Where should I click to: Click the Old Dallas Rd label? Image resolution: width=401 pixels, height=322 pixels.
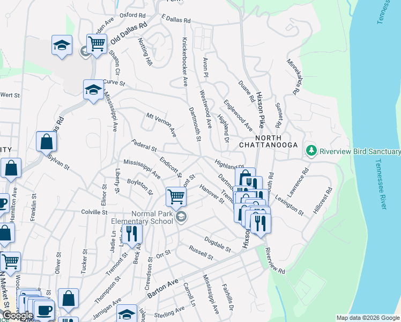(x=129, y=33)
